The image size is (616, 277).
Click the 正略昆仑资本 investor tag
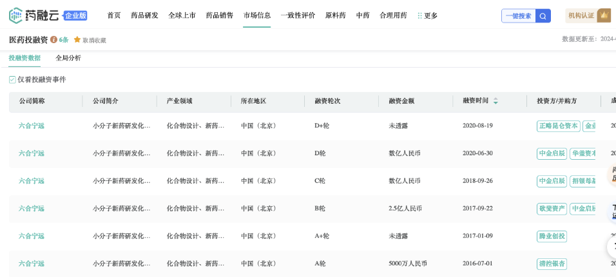pos(558,126)
